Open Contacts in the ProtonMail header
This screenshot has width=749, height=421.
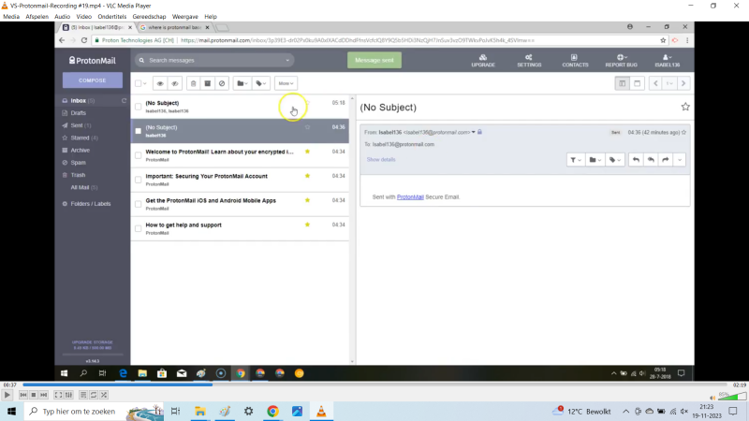tap(575, 61)
